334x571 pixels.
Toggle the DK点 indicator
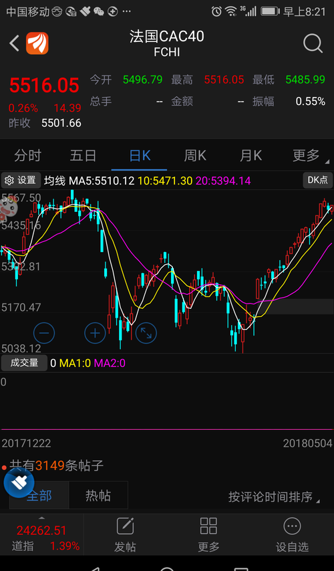(x=317, y=181)
